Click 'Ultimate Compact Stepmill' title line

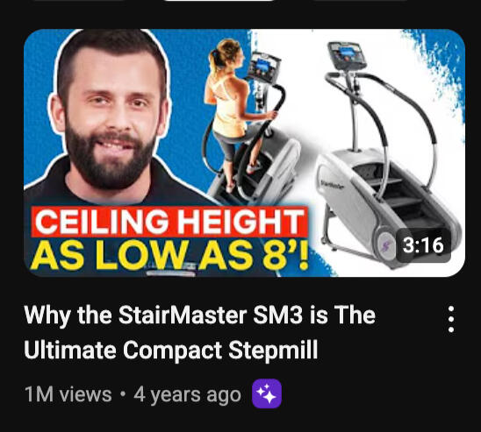[x=171, y=350]
